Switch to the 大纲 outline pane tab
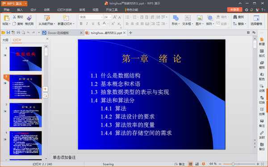 (5, 40)
